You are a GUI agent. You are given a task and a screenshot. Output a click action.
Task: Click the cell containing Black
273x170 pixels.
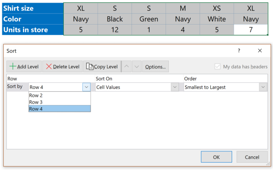pyautogui.click(x=115, y=19)
